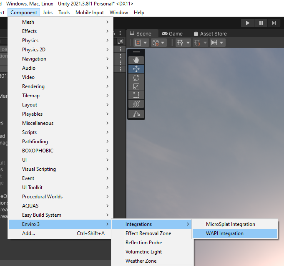Screen dimensions: 284x266
Task: Open handle rotation dropdown arrow
Action: tap(163, 43)
